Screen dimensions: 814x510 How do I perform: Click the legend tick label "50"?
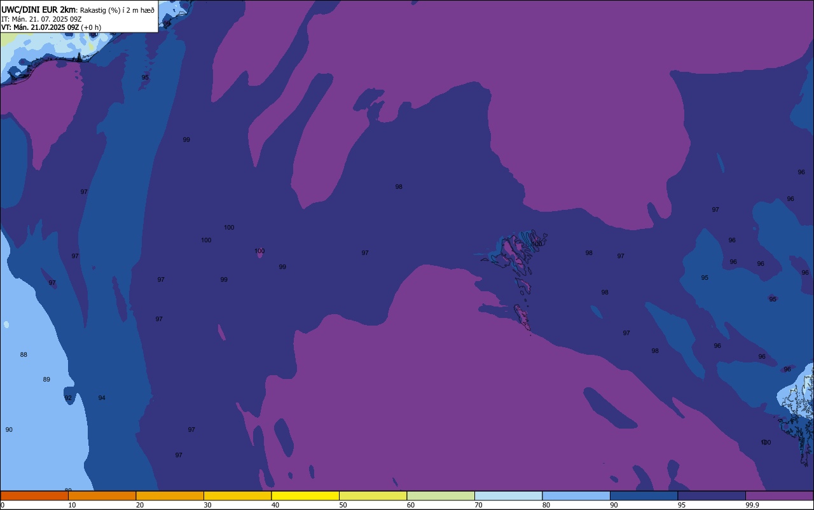point(343,505)
